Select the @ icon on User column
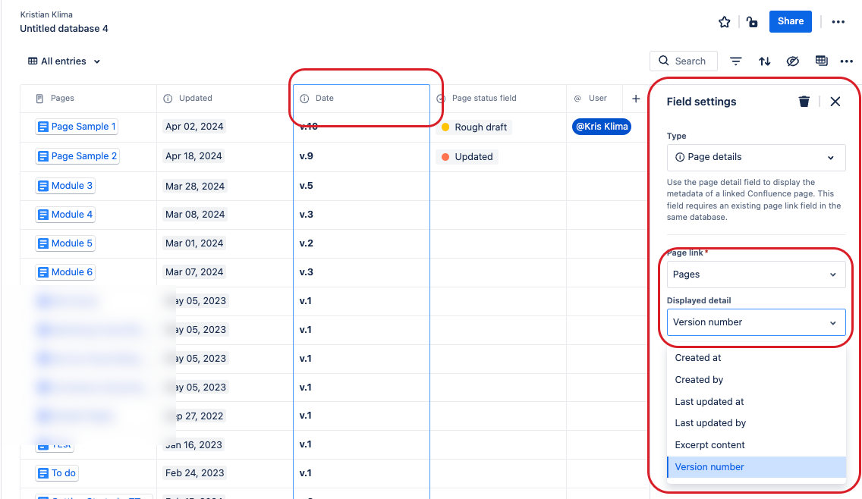This screenshot has width=862, height=499. click(x=576, y=98)
